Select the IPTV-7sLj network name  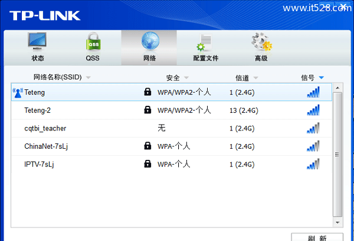39,164
